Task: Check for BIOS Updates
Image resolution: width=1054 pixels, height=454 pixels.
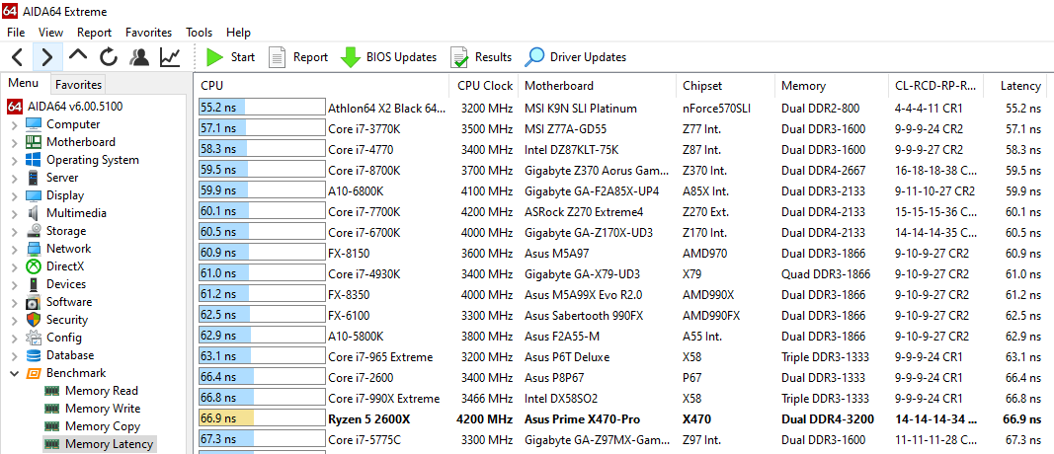Action: [x=388, y=57]
